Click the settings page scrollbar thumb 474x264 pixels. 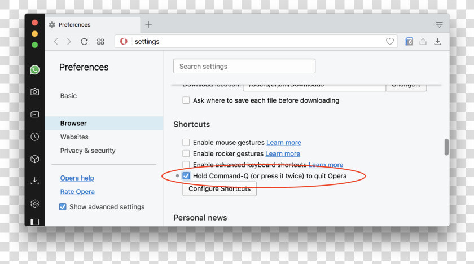tap(446, 147)
